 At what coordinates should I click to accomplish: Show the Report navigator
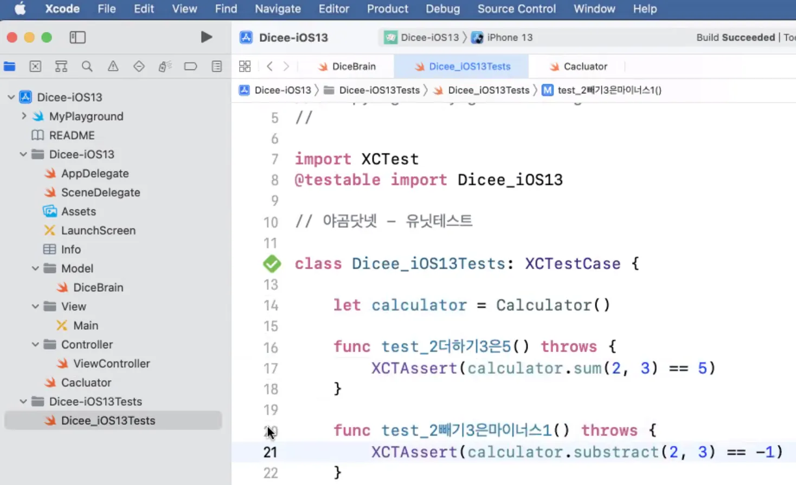(x=217, y=66)
